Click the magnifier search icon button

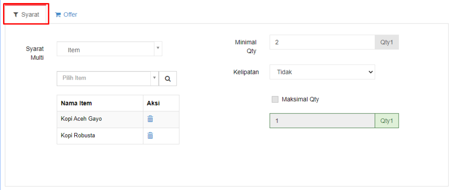(x=168, y=79)
